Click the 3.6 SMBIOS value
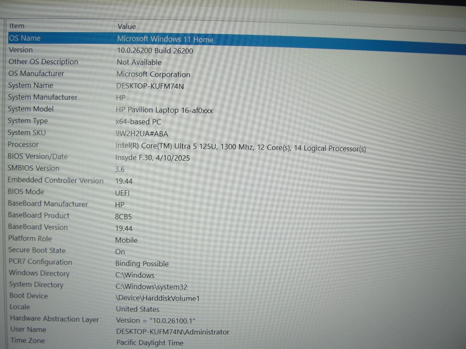The height and width of the screenshot is (349, 466). pos(120,169)
